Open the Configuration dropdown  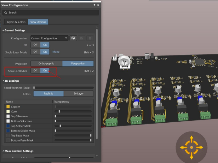49,38
